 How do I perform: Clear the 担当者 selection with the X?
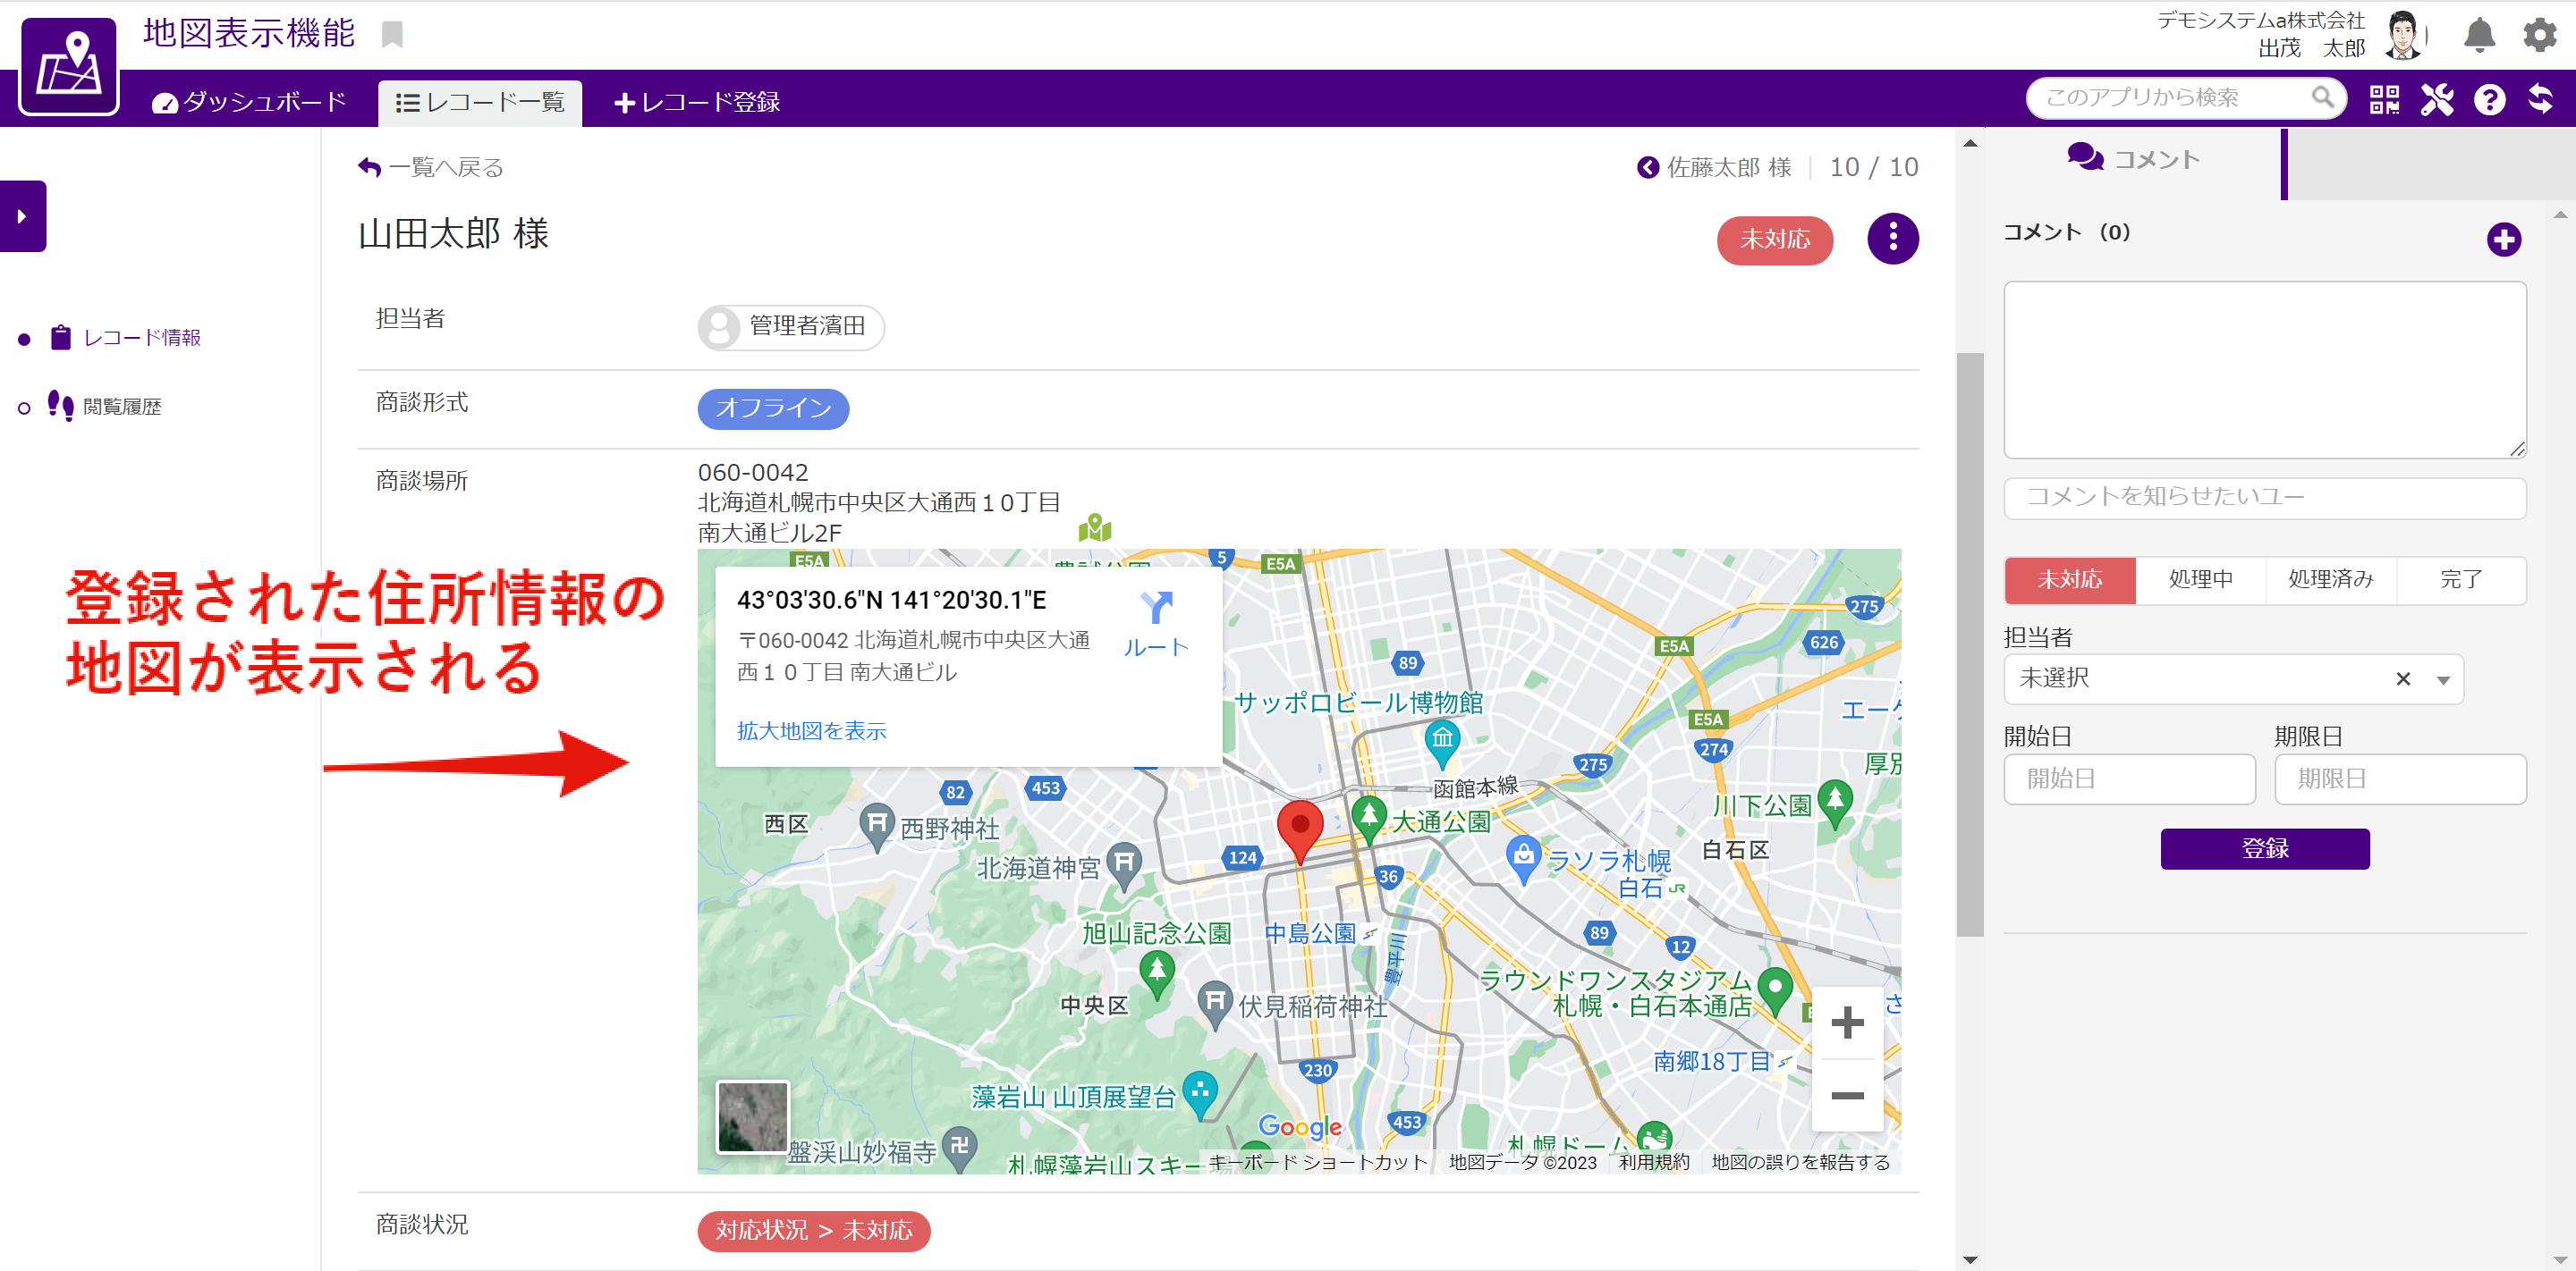coord(2403,678)
